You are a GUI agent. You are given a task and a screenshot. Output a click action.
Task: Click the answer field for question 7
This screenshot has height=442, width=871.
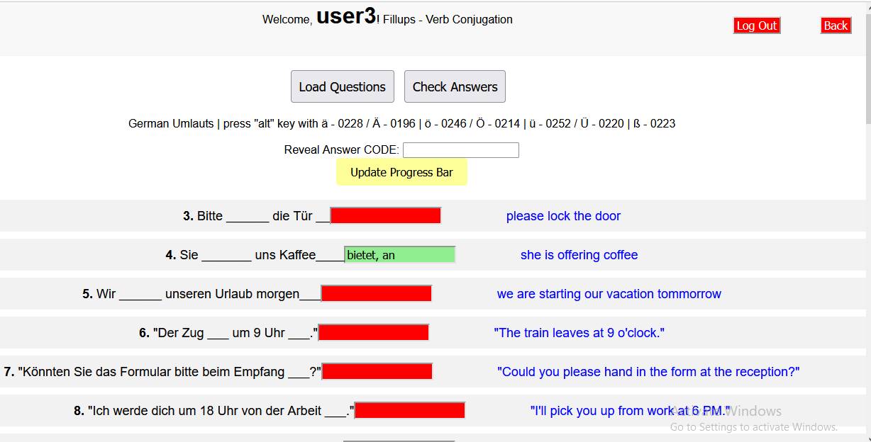(x=377, y=371)
